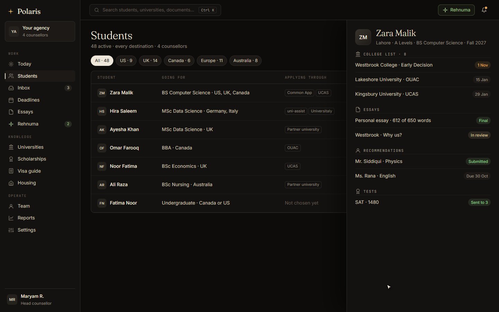Click the notification bell icon

point(484,10)
